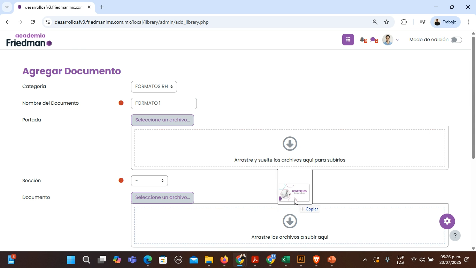Open the Windows Start menu
The height and width of the screenshot is (268, 476).
(x=71, y=260)
